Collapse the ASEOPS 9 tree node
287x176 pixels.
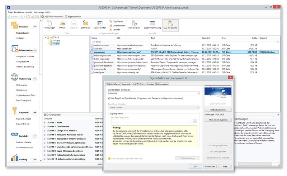45,38
